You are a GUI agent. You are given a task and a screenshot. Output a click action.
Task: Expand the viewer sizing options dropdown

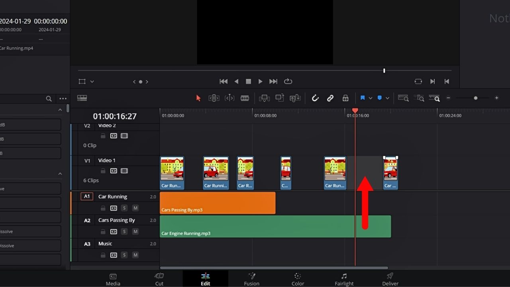[x=92, y=81]
